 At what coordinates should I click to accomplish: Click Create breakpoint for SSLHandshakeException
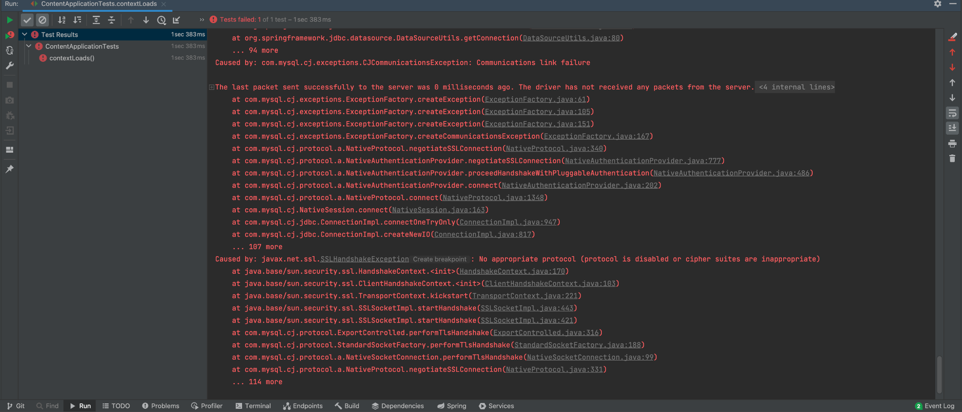click(439, 259)
